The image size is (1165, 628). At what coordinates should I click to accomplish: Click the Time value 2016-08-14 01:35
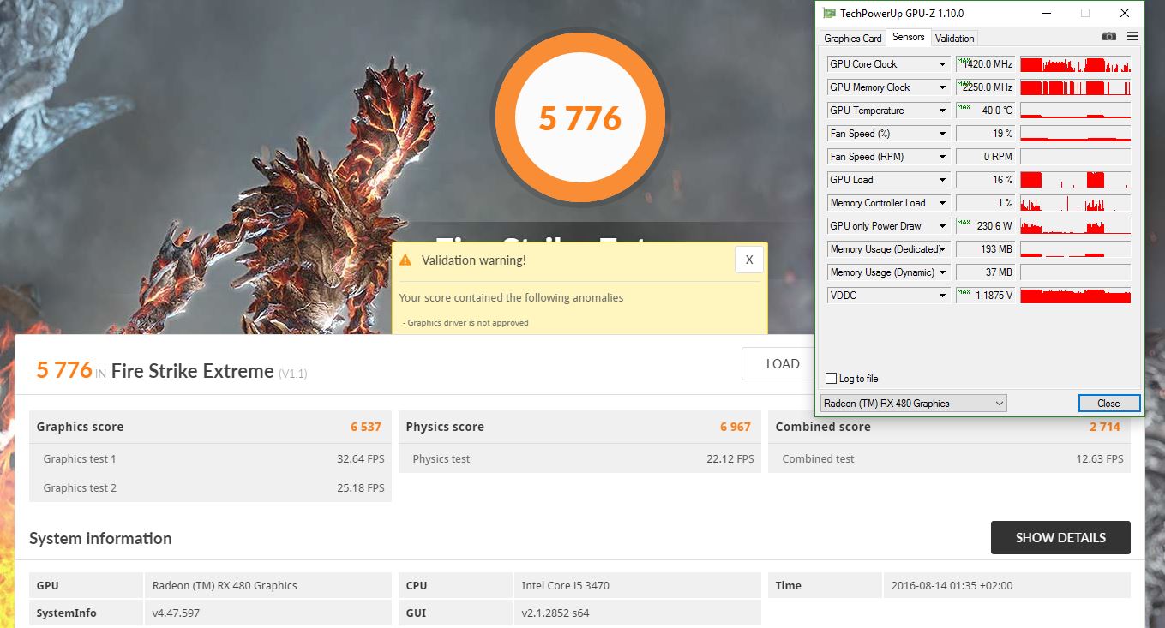tap(952, 586)
